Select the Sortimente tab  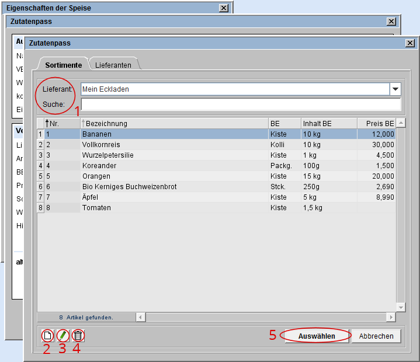pyautogui.click(x=63, y=65)
